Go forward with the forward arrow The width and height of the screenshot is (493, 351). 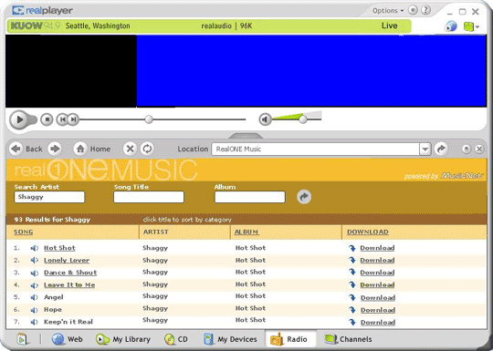point(55,149)
